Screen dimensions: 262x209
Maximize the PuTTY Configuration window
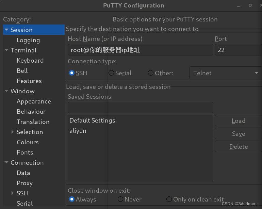pos(250,5)
